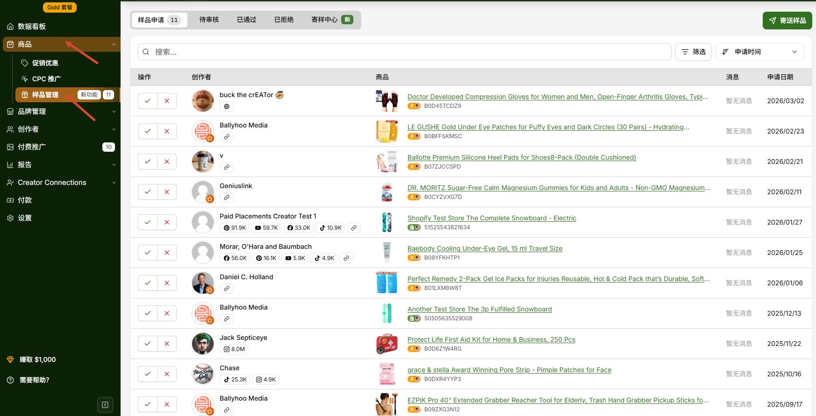The width and height of the screenshot is (816, 416).
Task: Reject Jack Septiceye's sample request
Action: [167, 344]
